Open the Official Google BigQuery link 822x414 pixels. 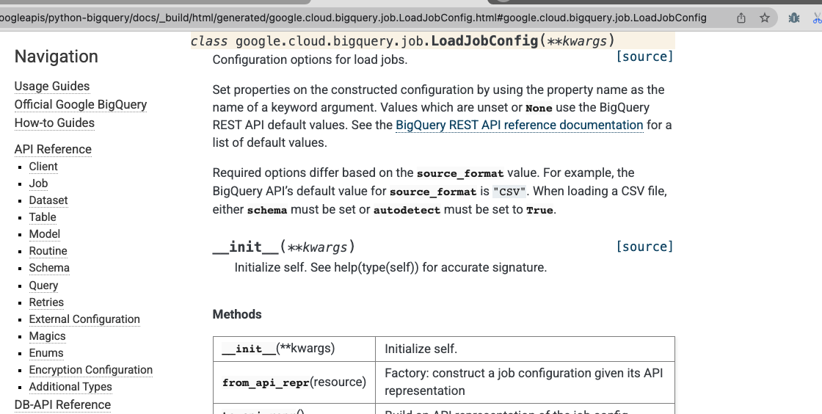[81, 104]
